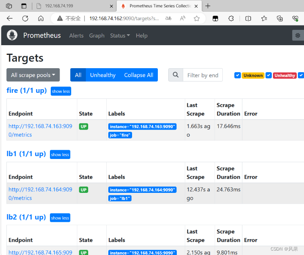Open the black mask extension icon

pos(215,19)
